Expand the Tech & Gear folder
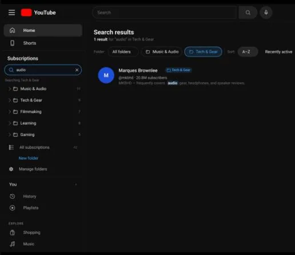295x255 pixels. 9,100
